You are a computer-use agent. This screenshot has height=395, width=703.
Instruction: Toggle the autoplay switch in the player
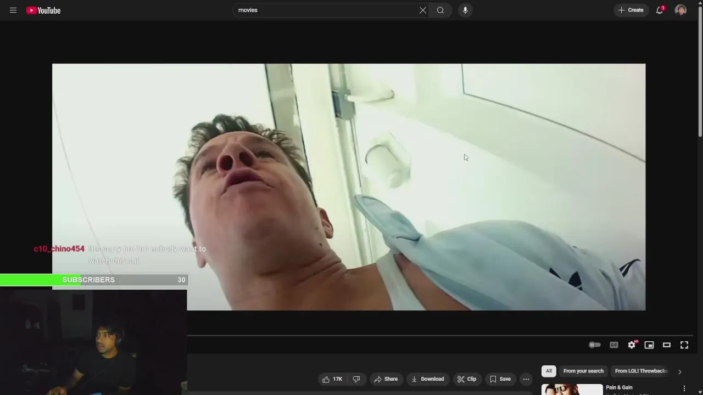pyautogui.click(x=595, y=345)
